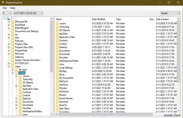Sort by the Size column header
Screen dimensions: 183x118
pos(145,19)
